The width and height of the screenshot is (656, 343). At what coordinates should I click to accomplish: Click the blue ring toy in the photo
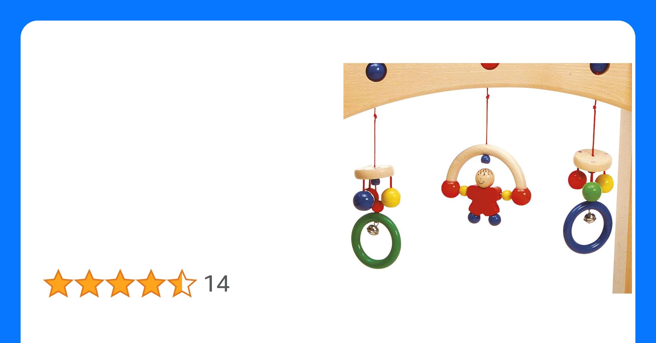(x=588, y=227)
